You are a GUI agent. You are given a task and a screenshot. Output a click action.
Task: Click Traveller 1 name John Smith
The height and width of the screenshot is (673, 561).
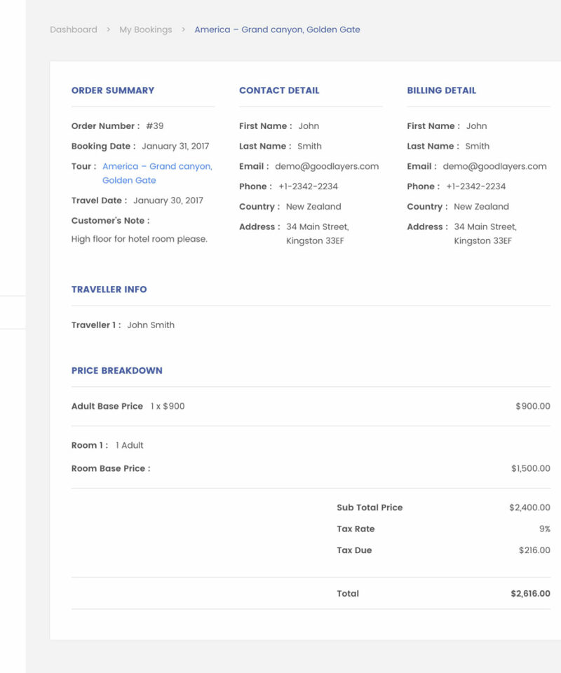point(151,325)
